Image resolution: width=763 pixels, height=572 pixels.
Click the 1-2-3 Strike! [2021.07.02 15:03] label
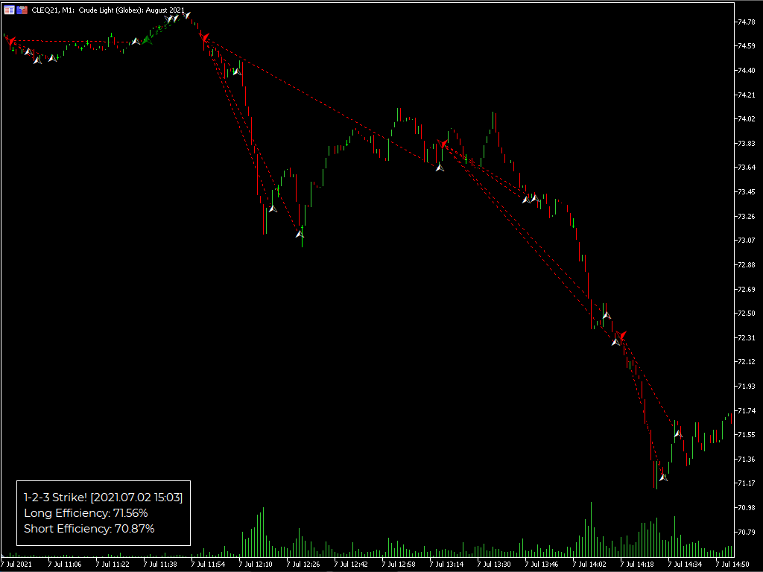(103, 498)
